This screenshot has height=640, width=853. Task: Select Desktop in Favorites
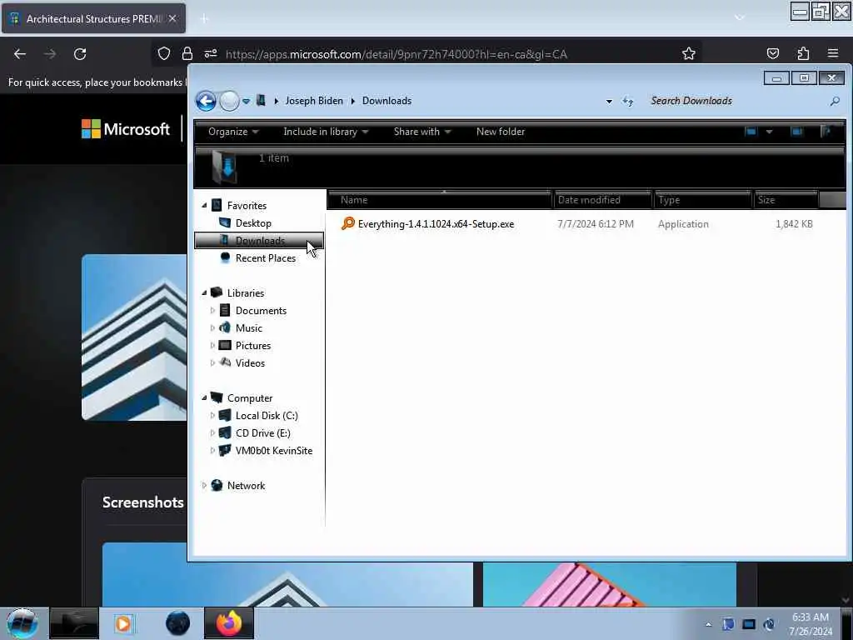click(253, 223)
